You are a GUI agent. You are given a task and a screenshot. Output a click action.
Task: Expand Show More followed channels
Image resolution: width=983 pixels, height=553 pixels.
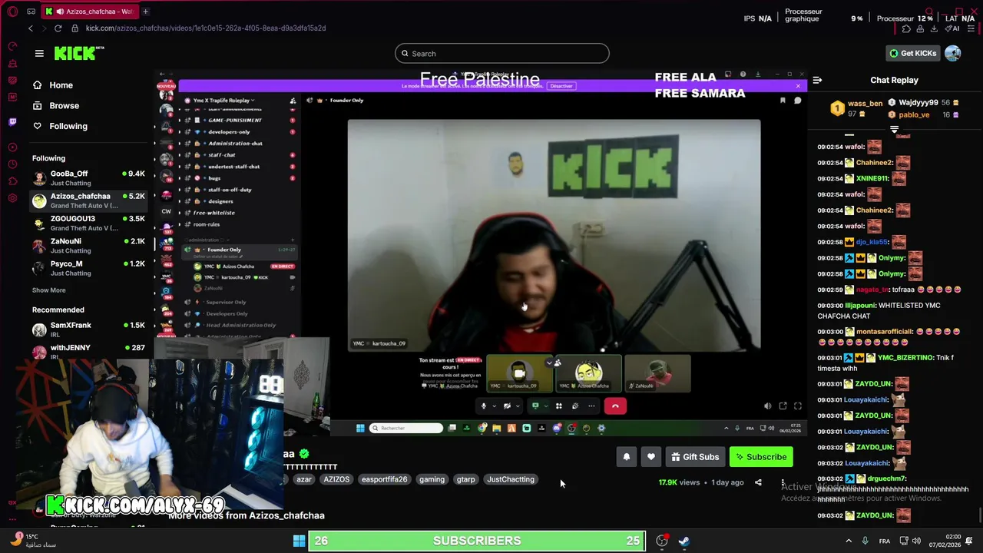point(48,290)
